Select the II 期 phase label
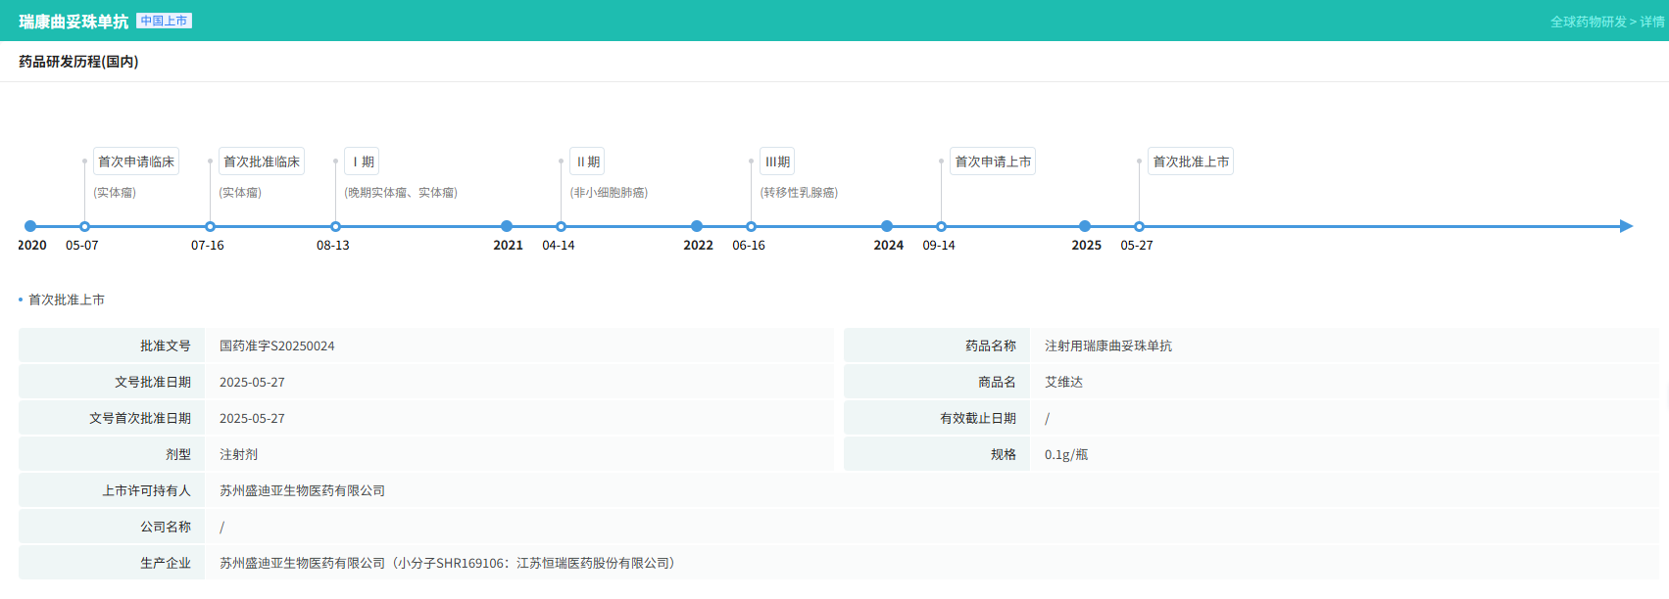Screen dimensions: 1669x599 [x=588, y=161]
